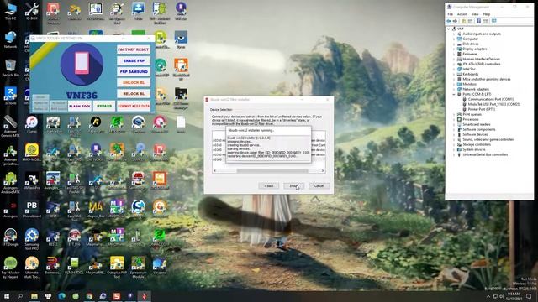The width and height of the screenshot is (538, 302).
Task: Select the Monitors tree entry
Action: click(469, 84)
